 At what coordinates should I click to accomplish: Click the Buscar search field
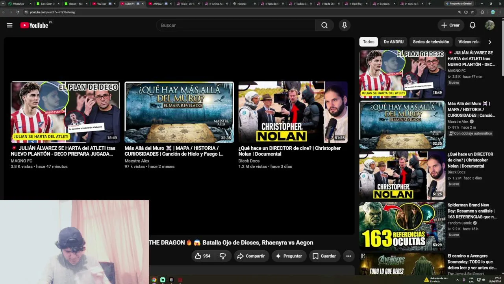[235, 25]
